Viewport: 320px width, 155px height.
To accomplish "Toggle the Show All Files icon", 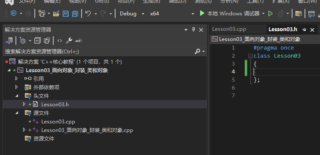I will [x=47, y=41].
